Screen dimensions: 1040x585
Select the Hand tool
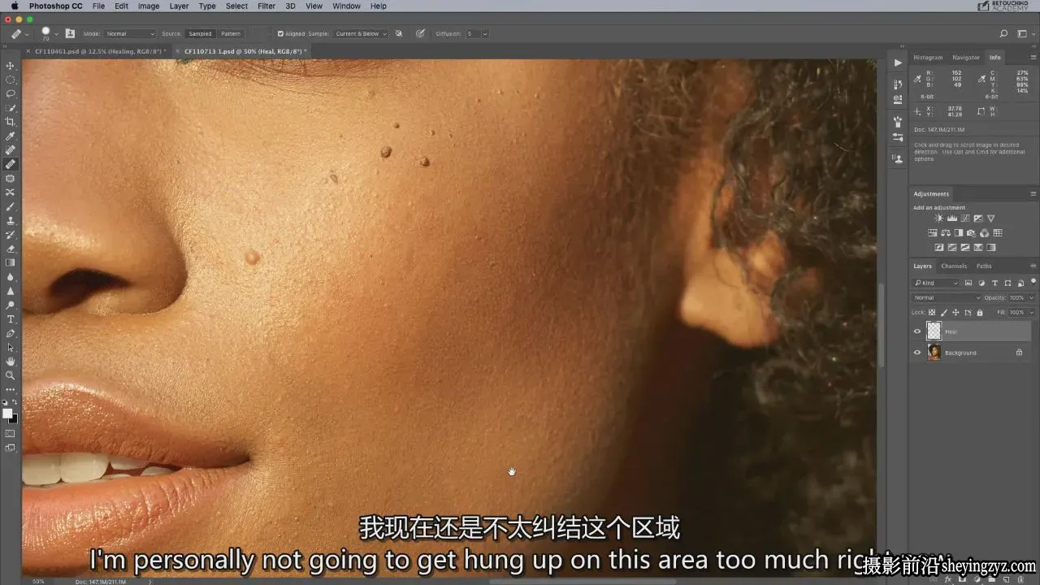point(11,361)
